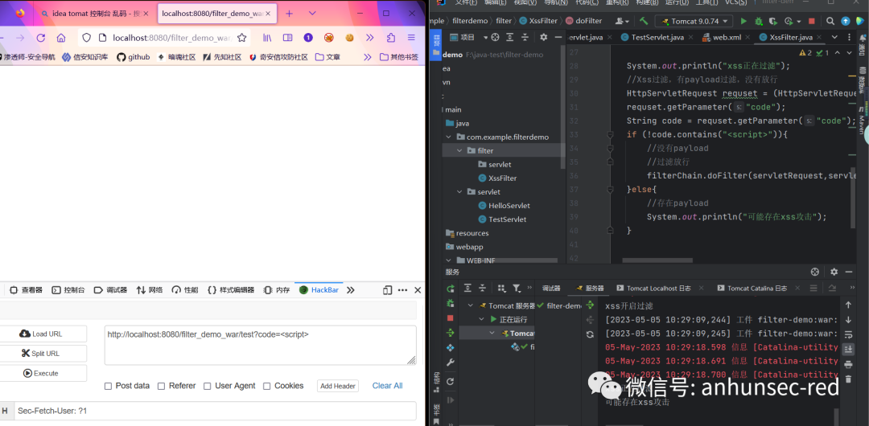Open Tomcat 9.0.74 run configuration dropdown
The width and height of the screenshot is (869, 426).
tap(694, 21)
